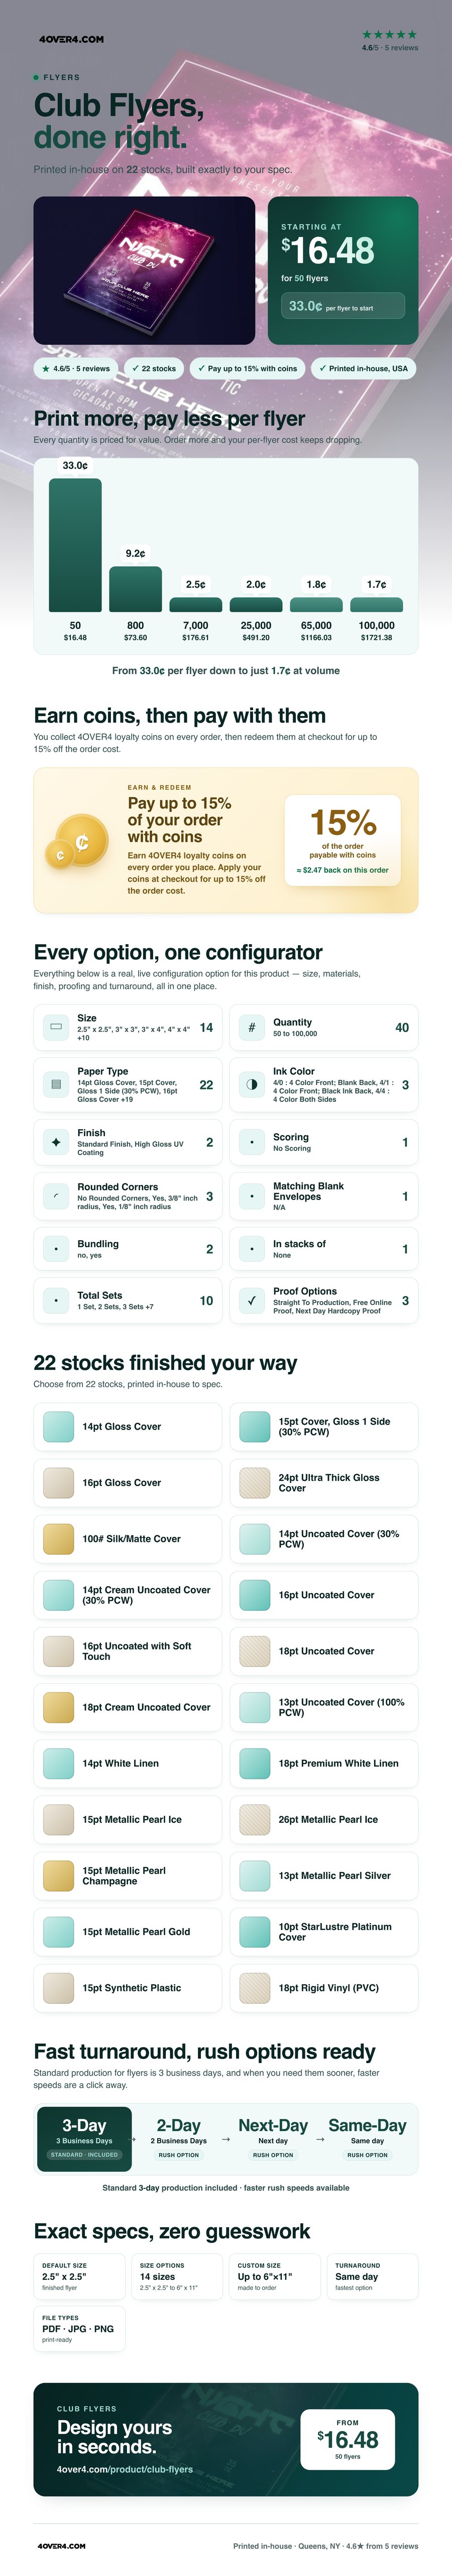Click the Size option icon
Viewport: 452px width, 2576px height.
[56, 1027]
